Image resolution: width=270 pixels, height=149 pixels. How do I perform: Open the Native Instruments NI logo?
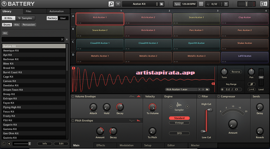(264, 4)
